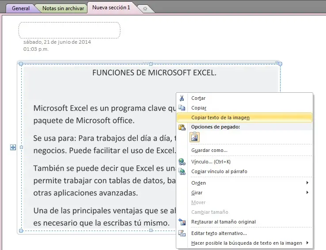This screenshot has height=250, width=326.
Task: Click the clipboard icon beside Opciones de pegado
Action: coord(182,127)
